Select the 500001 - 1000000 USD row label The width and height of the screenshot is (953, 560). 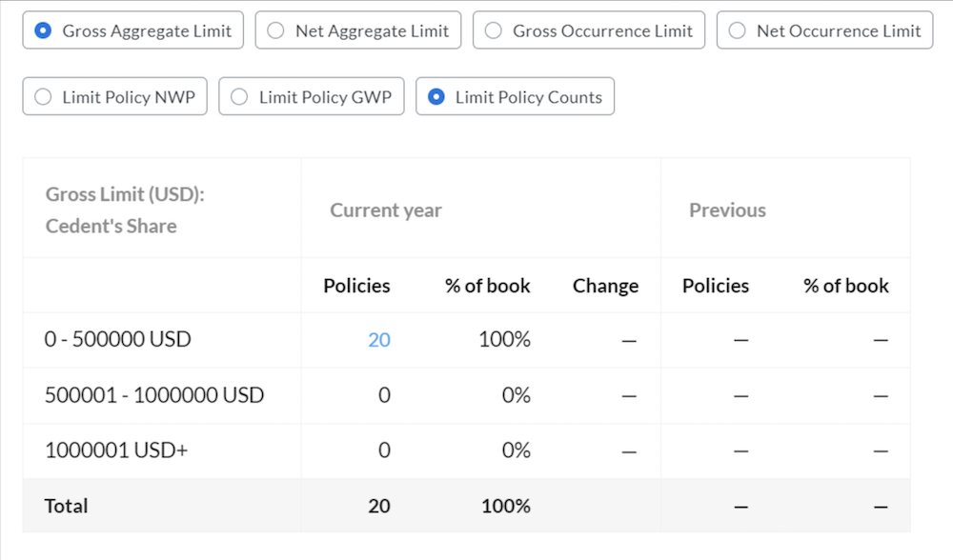click(x=154, y=395)
